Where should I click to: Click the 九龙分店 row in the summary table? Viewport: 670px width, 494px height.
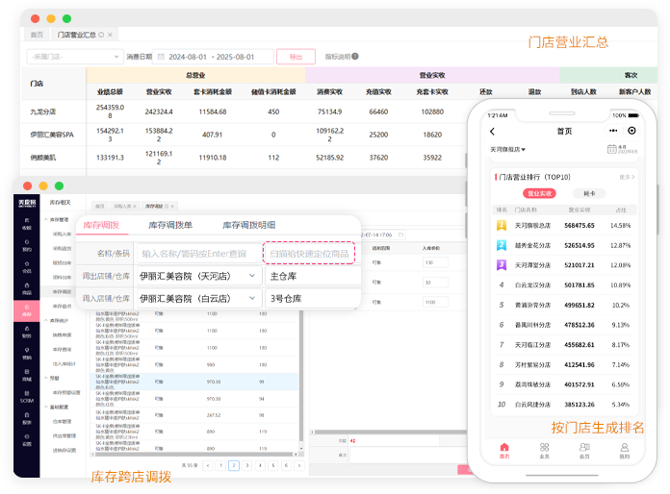click(244, 111)
